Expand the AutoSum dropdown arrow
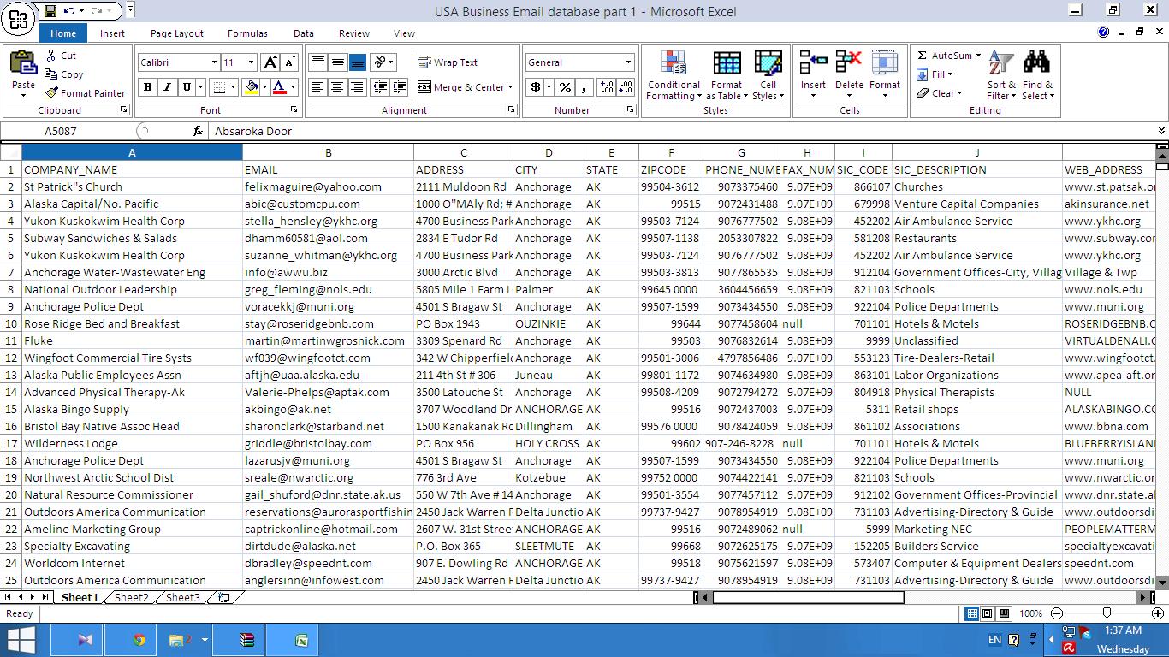Screen dimensions: 1169x657 point(978,56)
